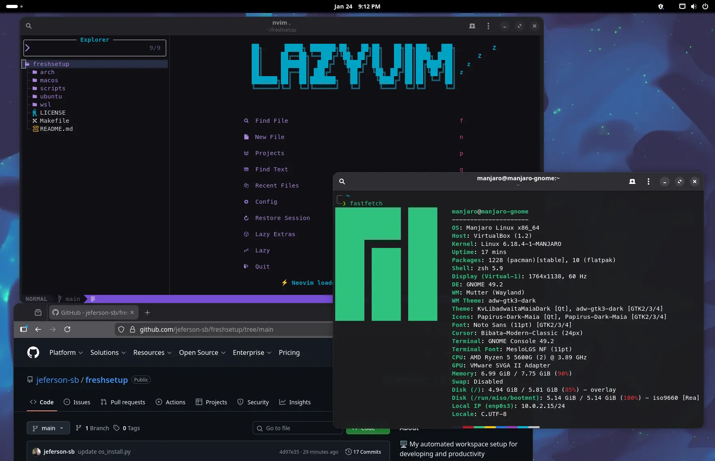Expand the main branch dropdown

[x=48, y=428]
